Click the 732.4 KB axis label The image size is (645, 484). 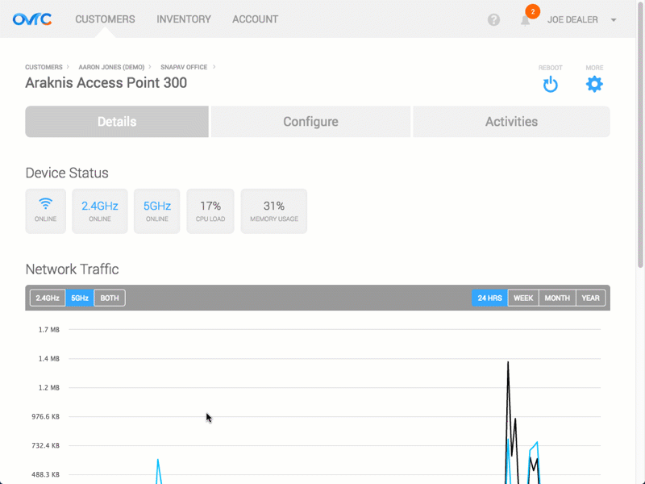[x=46, y=446]
